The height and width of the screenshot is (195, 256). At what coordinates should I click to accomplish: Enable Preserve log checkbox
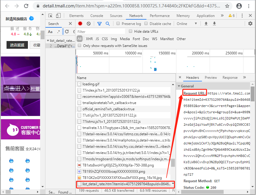[118, 23]
